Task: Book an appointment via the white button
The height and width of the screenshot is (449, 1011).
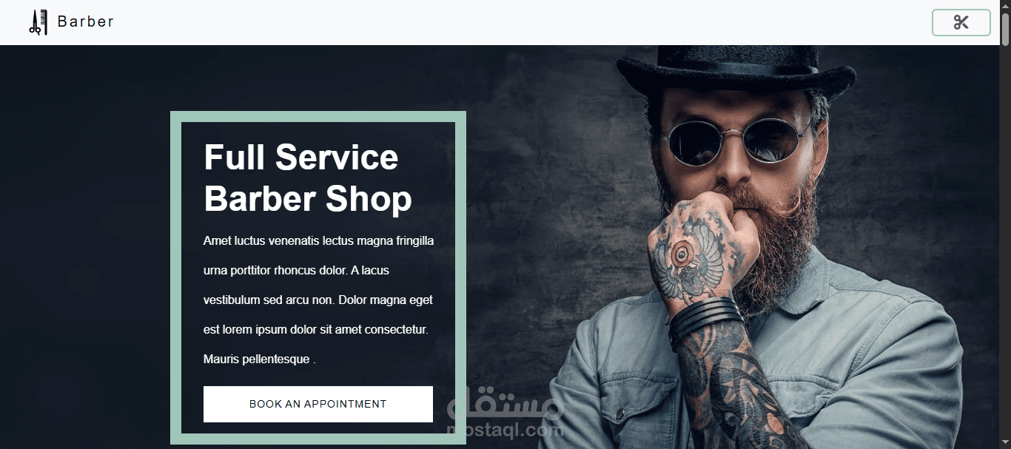Action: click(318, 404)
